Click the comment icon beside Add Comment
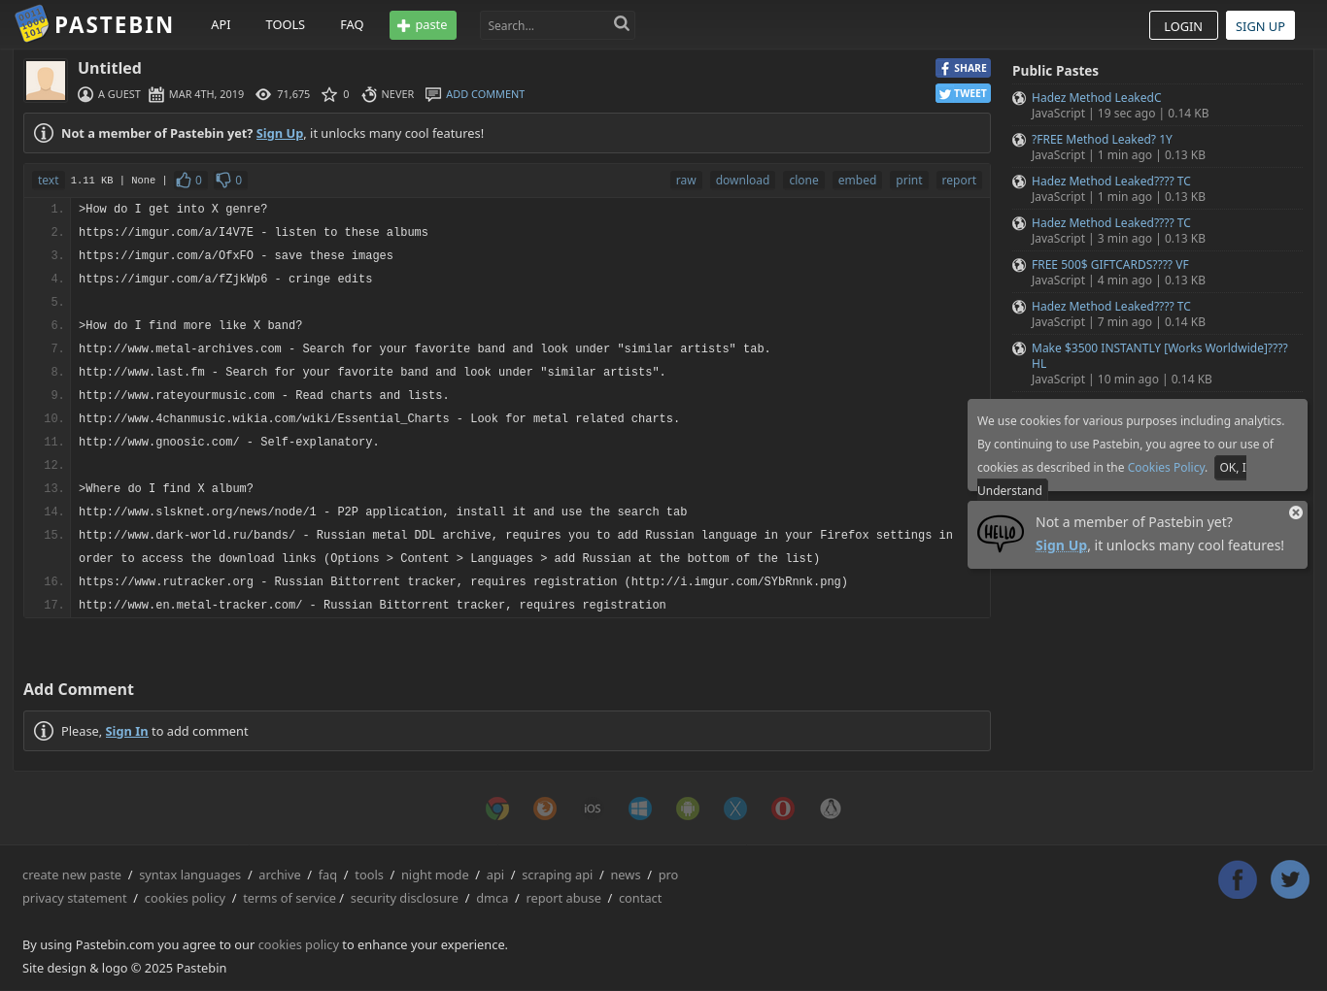The width and height of the screenshot is (1327, 991). point(433,94)
